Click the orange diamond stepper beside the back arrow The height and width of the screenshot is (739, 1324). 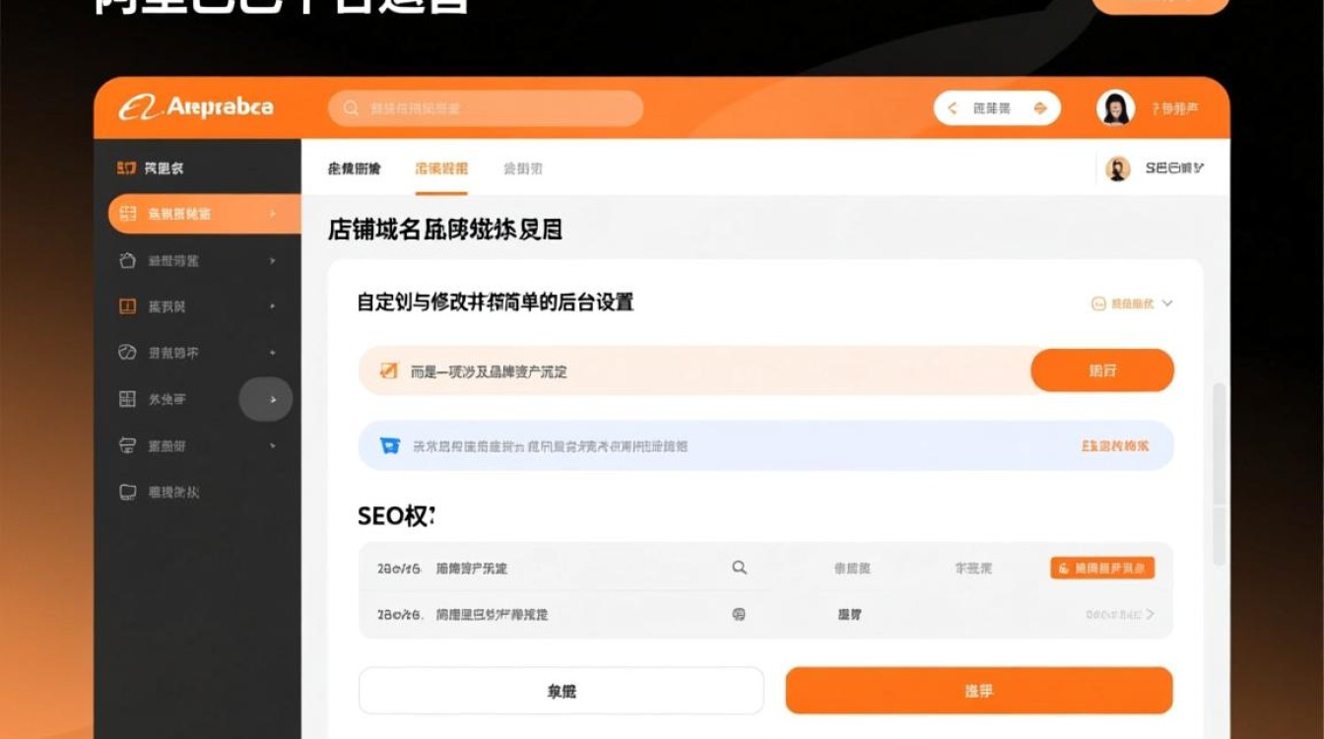[x=1041, y=107]
